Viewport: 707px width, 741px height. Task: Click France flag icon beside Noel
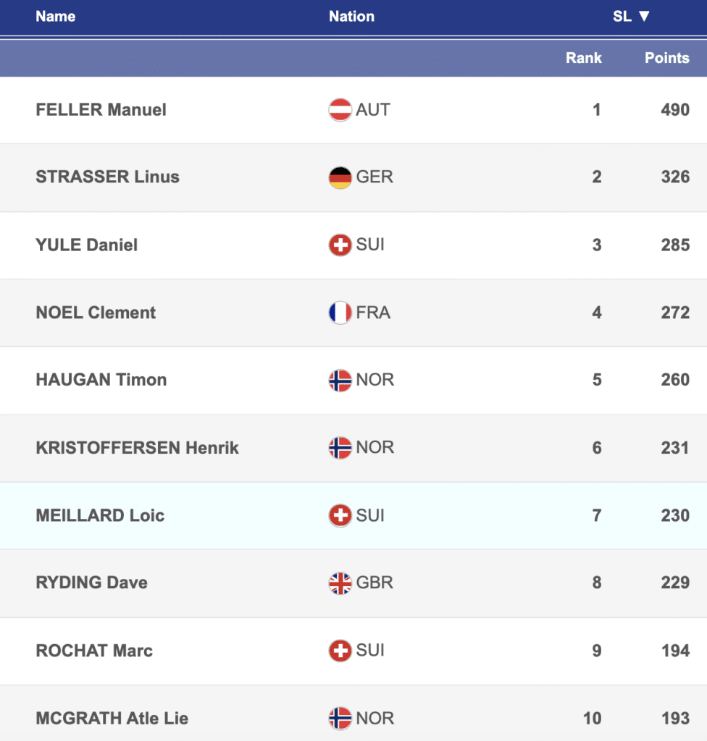pyautogui.click(x=340, y=313)
